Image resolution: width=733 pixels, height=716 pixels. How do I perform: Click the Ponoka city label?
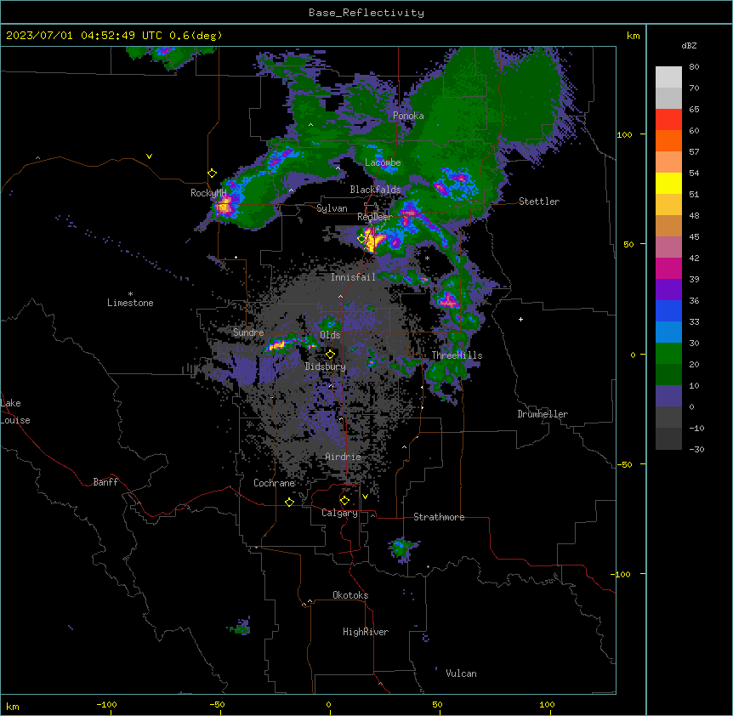[408, 116]
